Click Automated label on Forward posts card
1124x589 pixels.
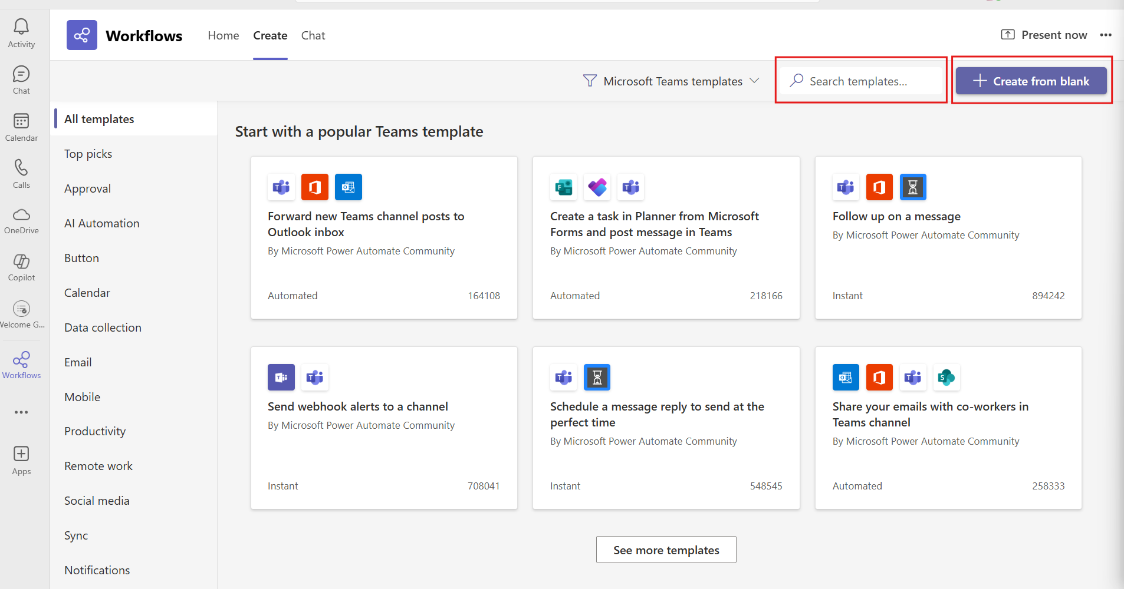(x=292, y=296)
